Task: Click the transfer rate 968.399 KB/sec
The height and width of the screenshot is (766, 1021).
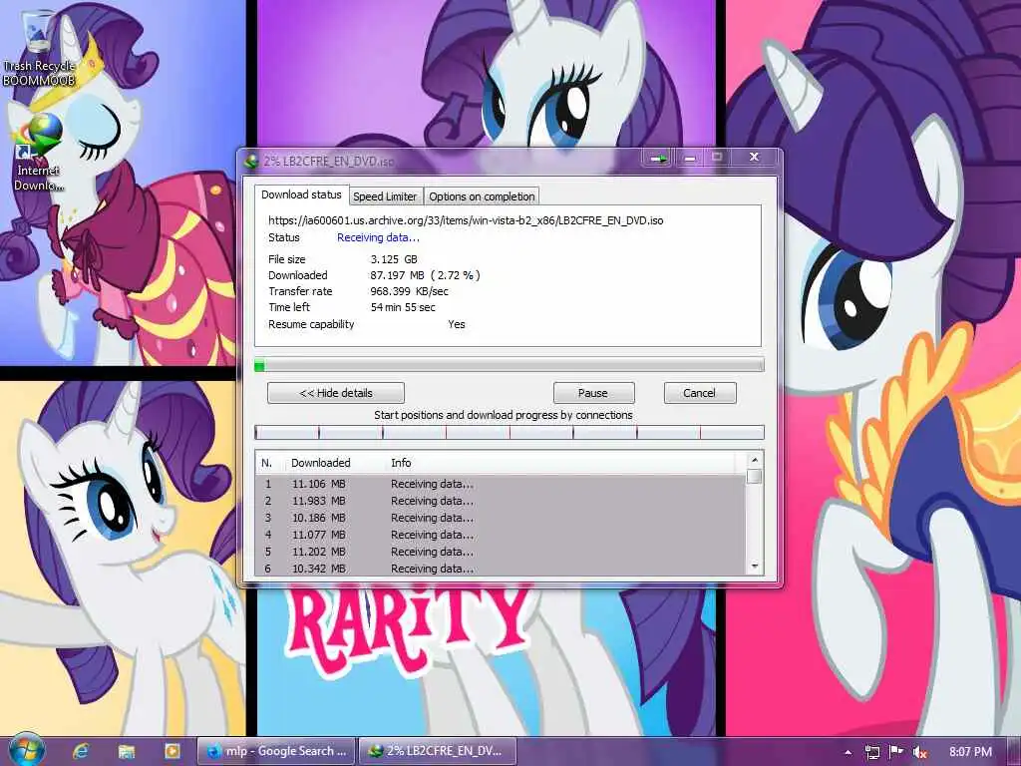Action: 409,291
